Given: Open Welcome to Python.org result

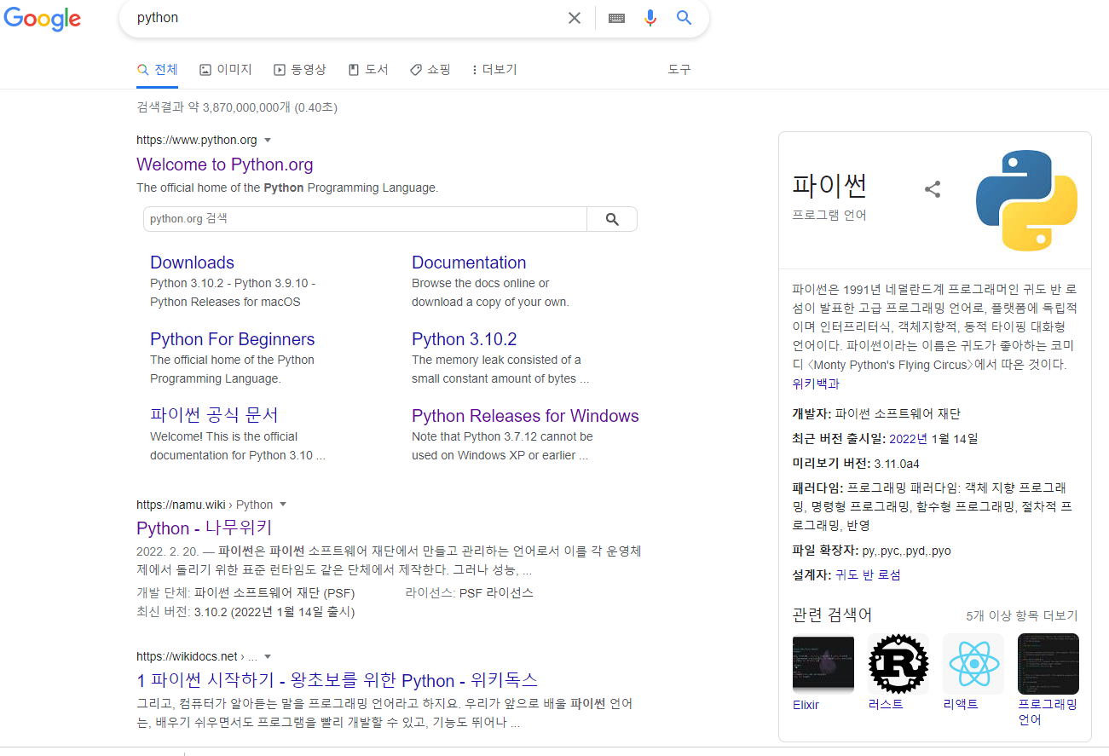Looking at the screenshot, I should coord(225,164).
